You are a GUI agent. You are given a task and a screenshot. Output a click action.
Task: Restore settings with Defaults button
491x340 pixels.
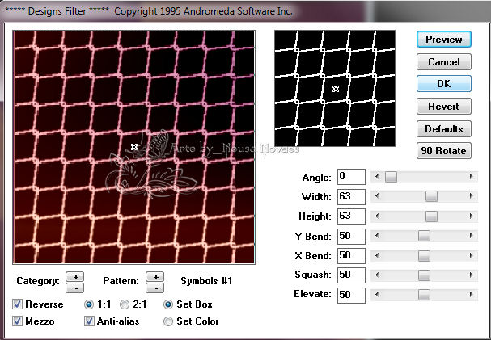click(x=444, y=128)
